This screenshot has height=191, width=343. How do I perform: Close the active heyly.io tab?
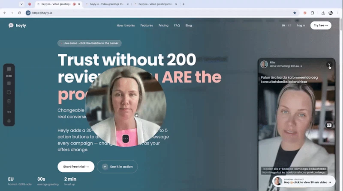[79, 4]
